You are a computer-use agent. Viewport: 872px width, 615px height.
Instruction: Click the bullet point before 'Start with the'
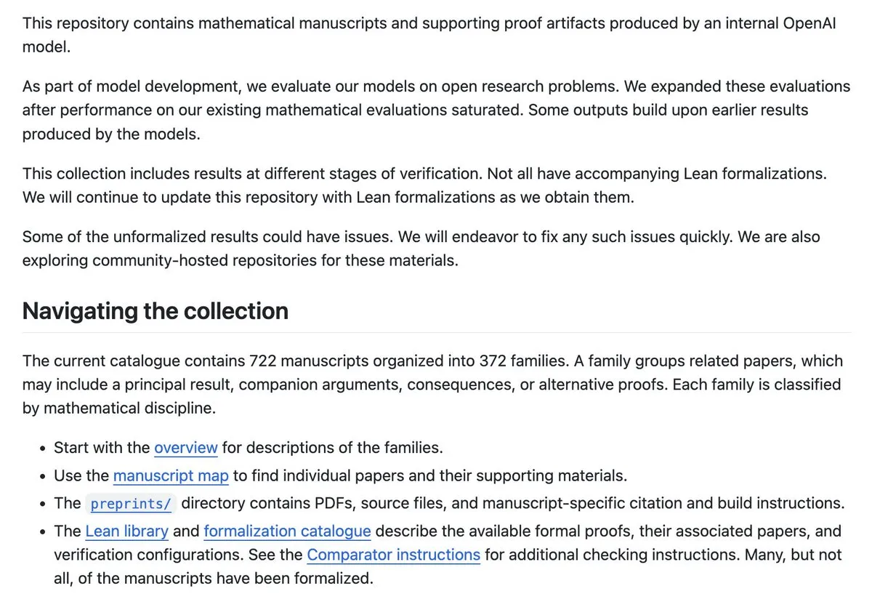pyautogui.click(x=44, y=449)
